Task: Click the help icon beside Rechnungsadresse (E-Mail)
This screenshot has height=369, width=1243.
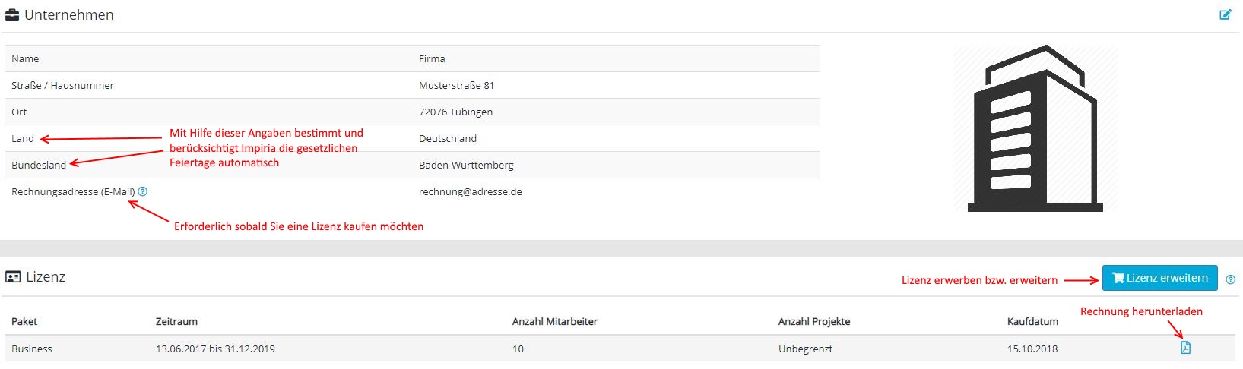Action: (143, 191)
